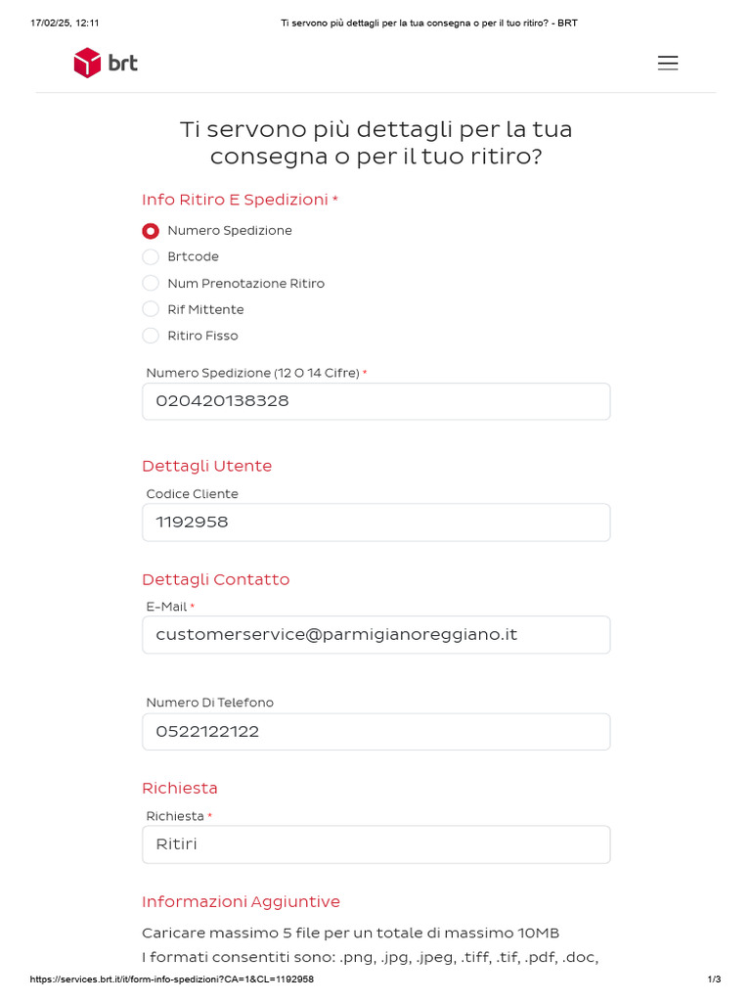The height and width of the screenshot is (1002, 751).
Task: Choose Num Prenotazione Ritiro radio option
Action: [x=151, y=284]
